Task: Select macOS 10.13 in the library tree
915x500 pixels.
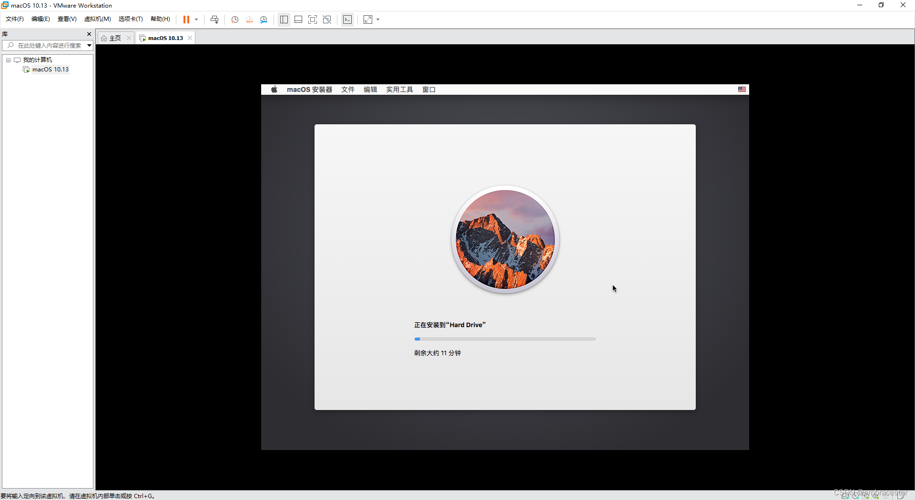Action: pyautogui.click(x=50, y=70)
